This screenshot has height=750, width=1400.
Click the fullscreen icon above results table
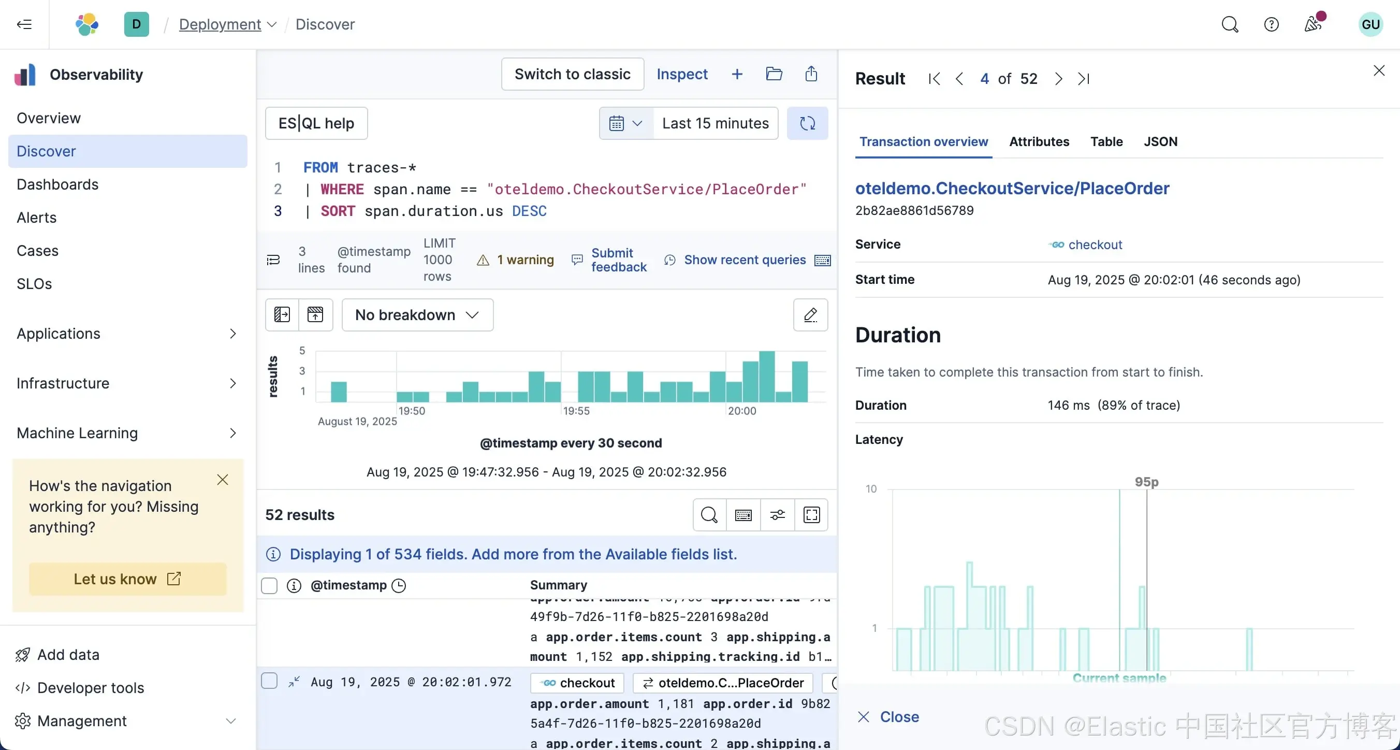[x=811, y=514]
